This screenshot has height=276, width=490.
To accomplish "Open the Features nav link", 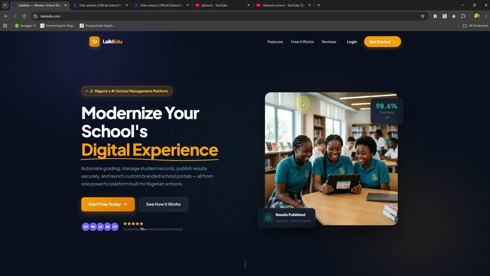I will coord(275,42).
